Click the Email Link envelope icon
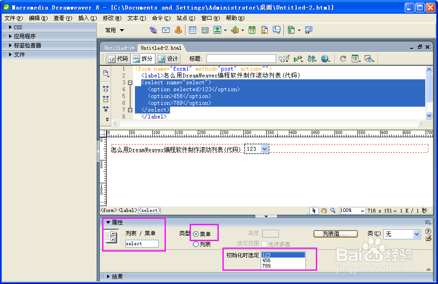This screenshot has width=438, height=284. click(x=166, y=30)
